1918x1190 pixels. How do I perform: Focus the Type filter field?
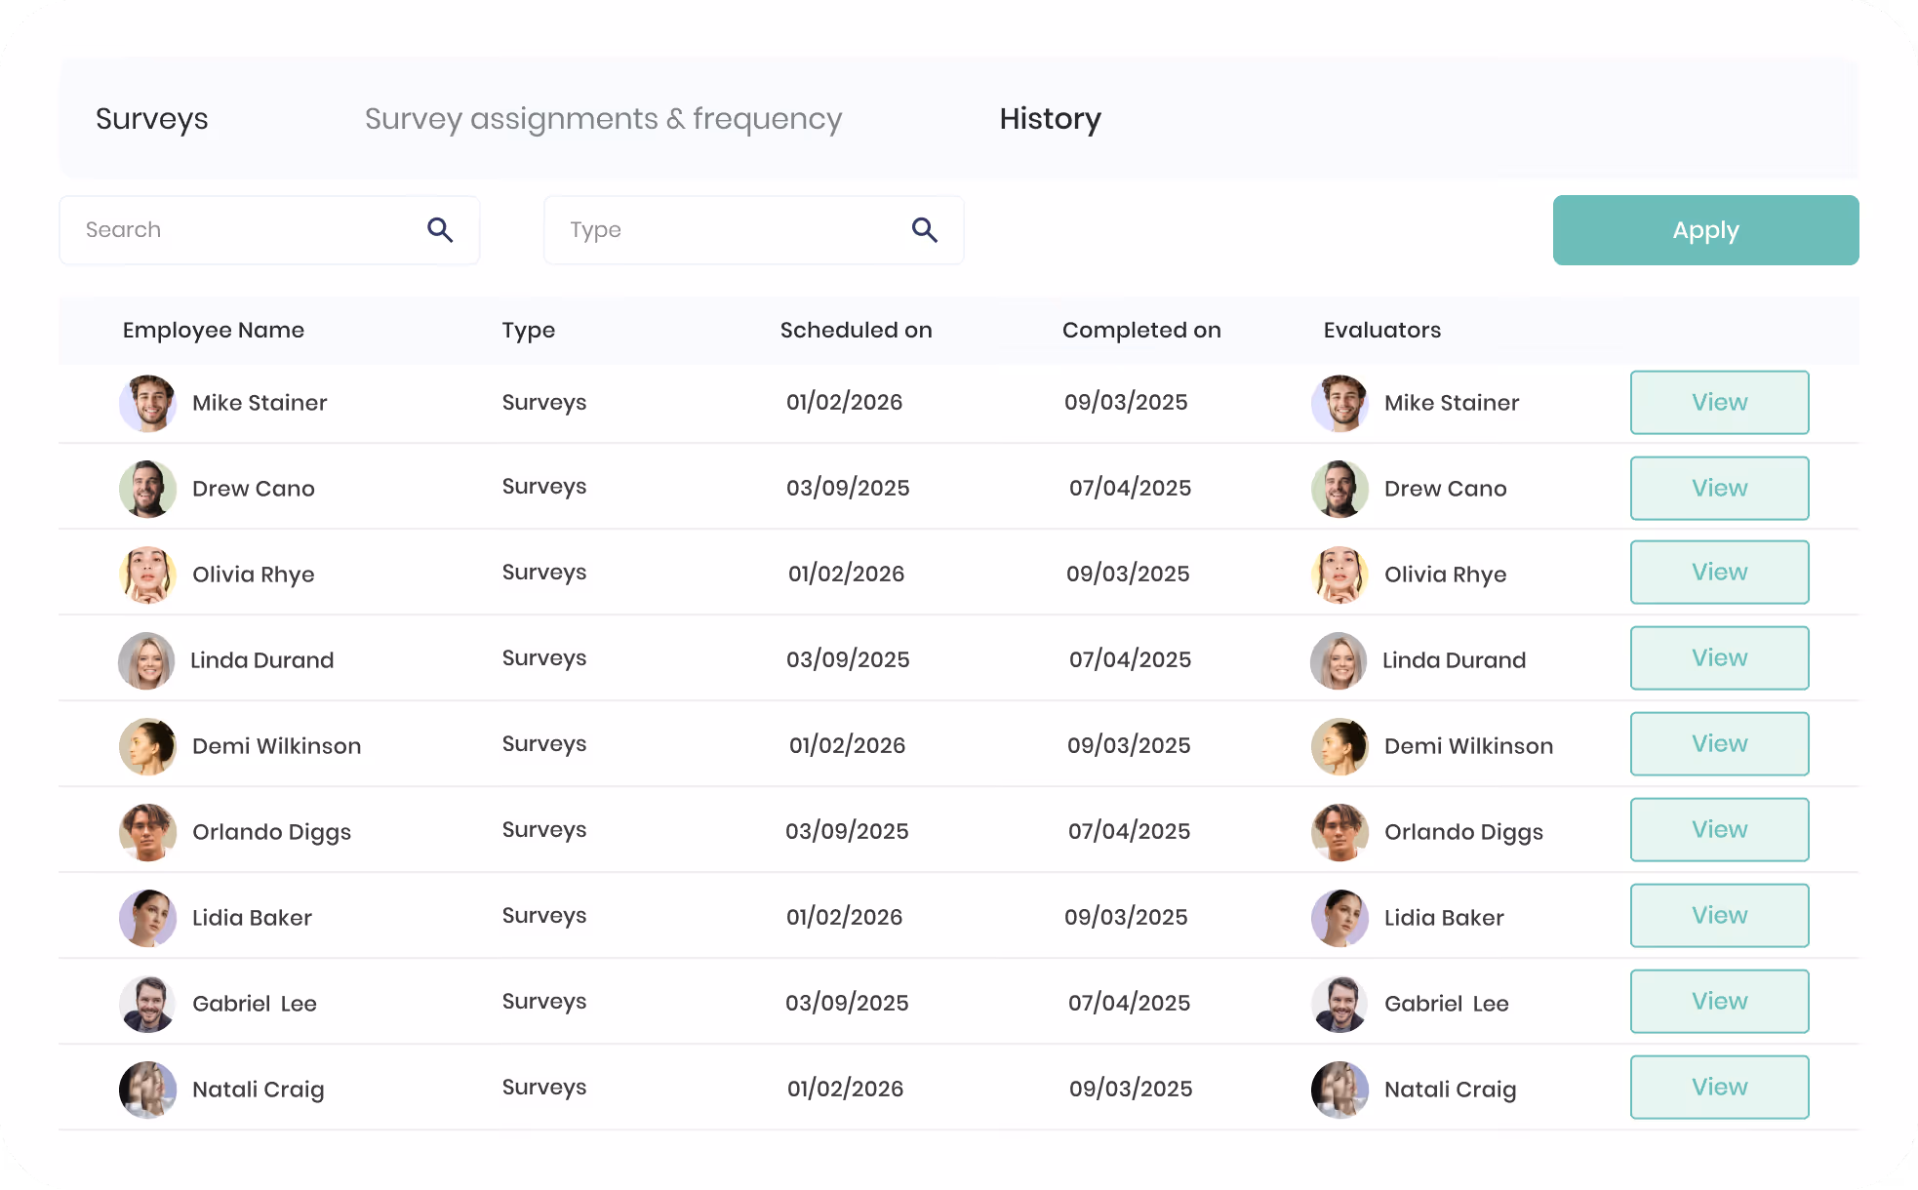tap(753, 230)
